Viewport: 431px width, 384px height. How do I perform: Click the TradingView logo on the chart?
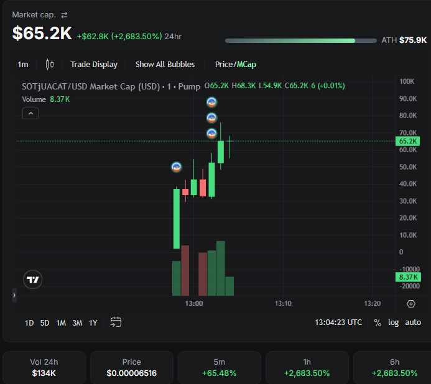pos(33,280)
